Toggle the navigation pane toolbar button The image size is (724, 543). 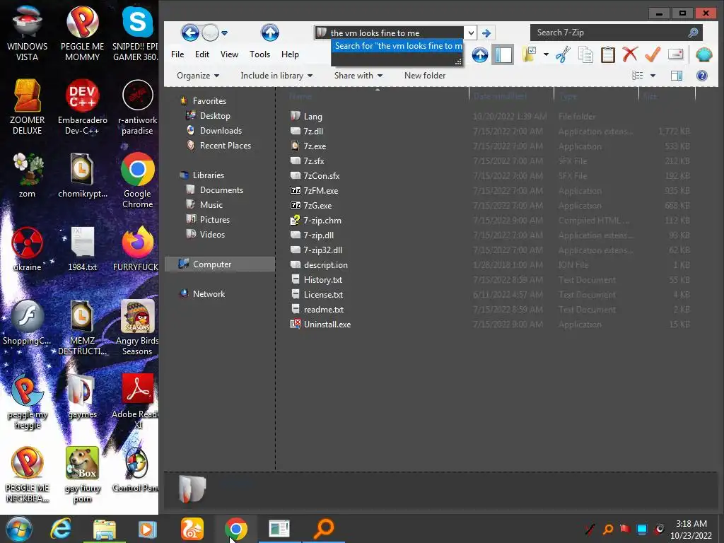503,55
